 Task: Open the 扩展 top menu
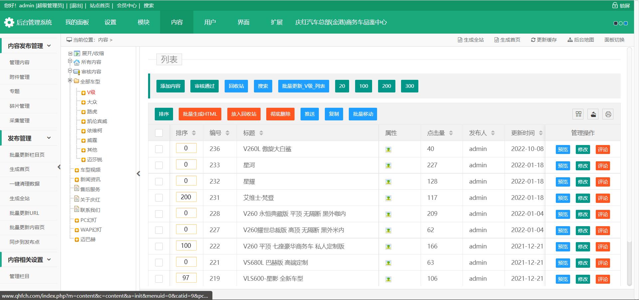pos(277,22)
